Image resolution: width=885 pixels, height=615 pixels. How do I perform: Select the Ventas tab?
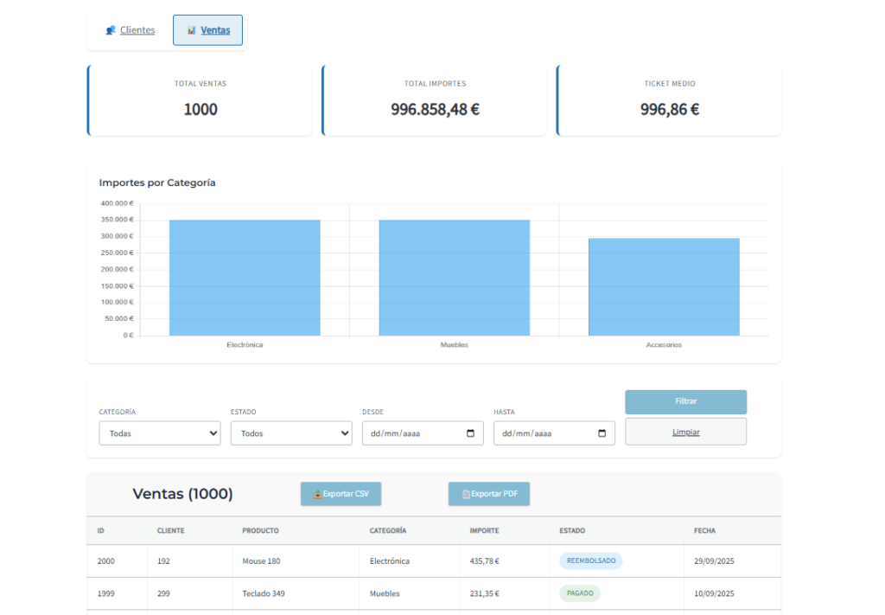(x=215, y=30)
